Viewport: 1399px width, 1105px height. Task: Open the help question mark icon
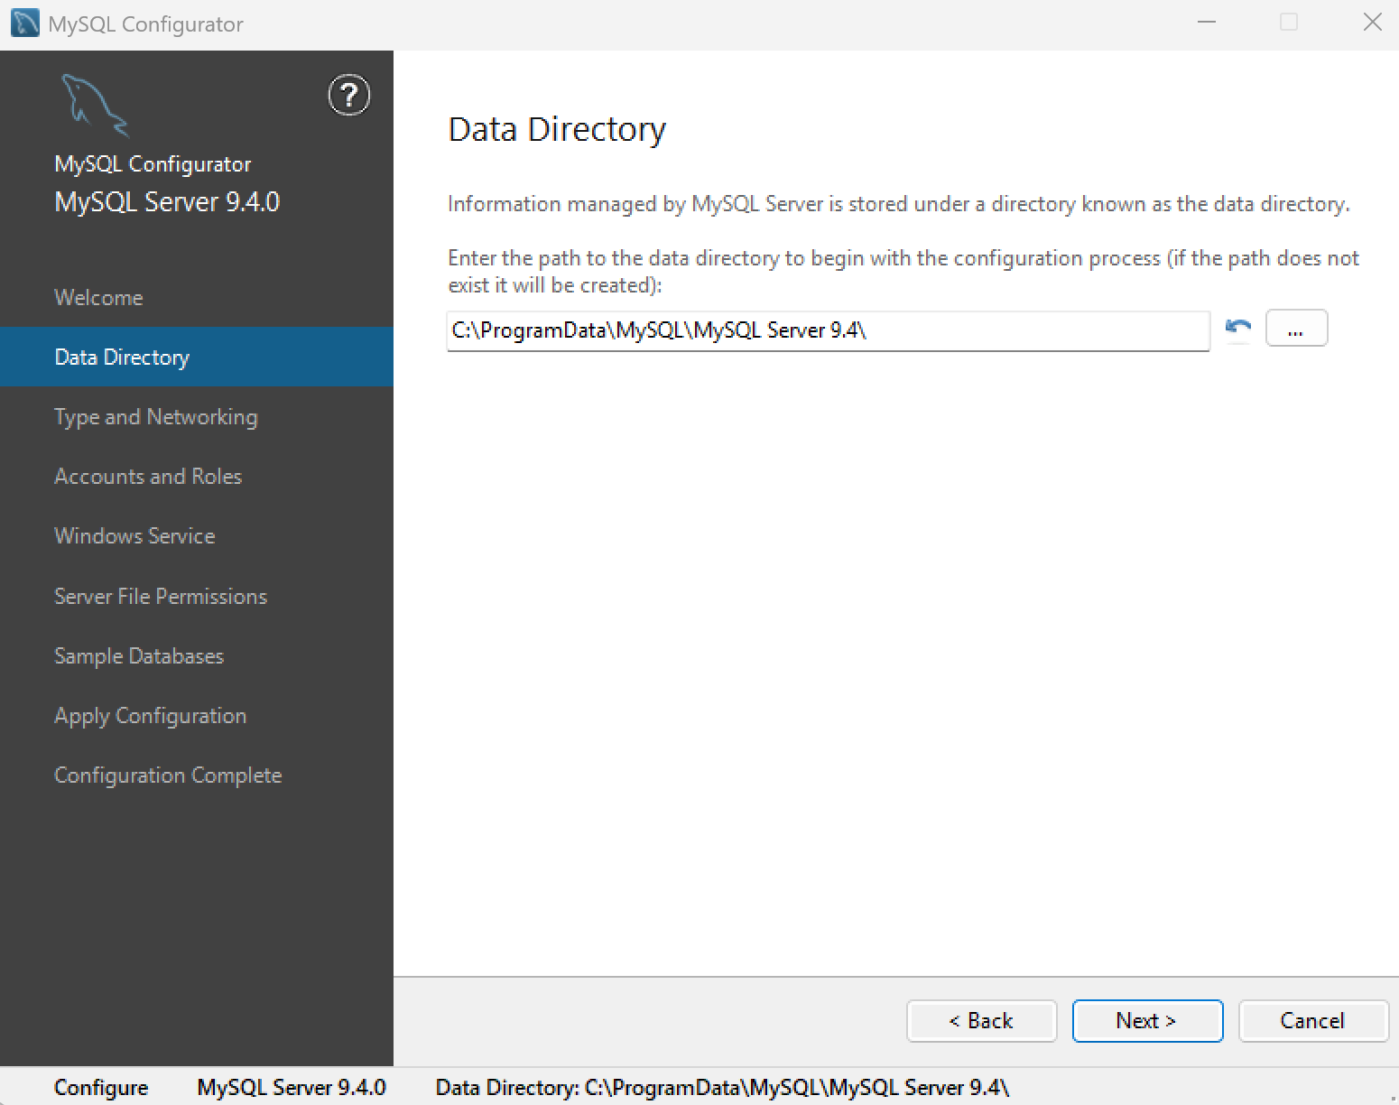(349, 96)
